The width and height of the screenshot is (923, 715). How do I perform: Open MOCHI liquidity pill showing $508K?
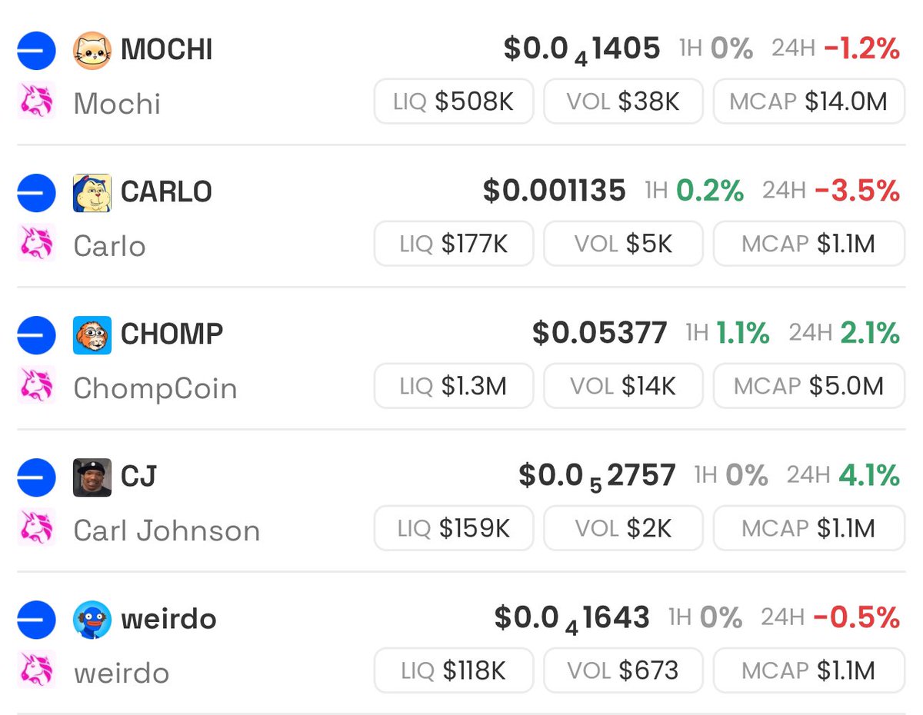click(454, 101)
